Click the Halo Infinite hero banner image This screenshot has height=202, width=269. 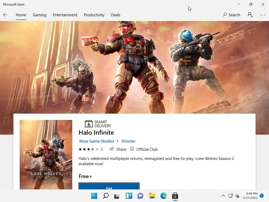[134, 67]
